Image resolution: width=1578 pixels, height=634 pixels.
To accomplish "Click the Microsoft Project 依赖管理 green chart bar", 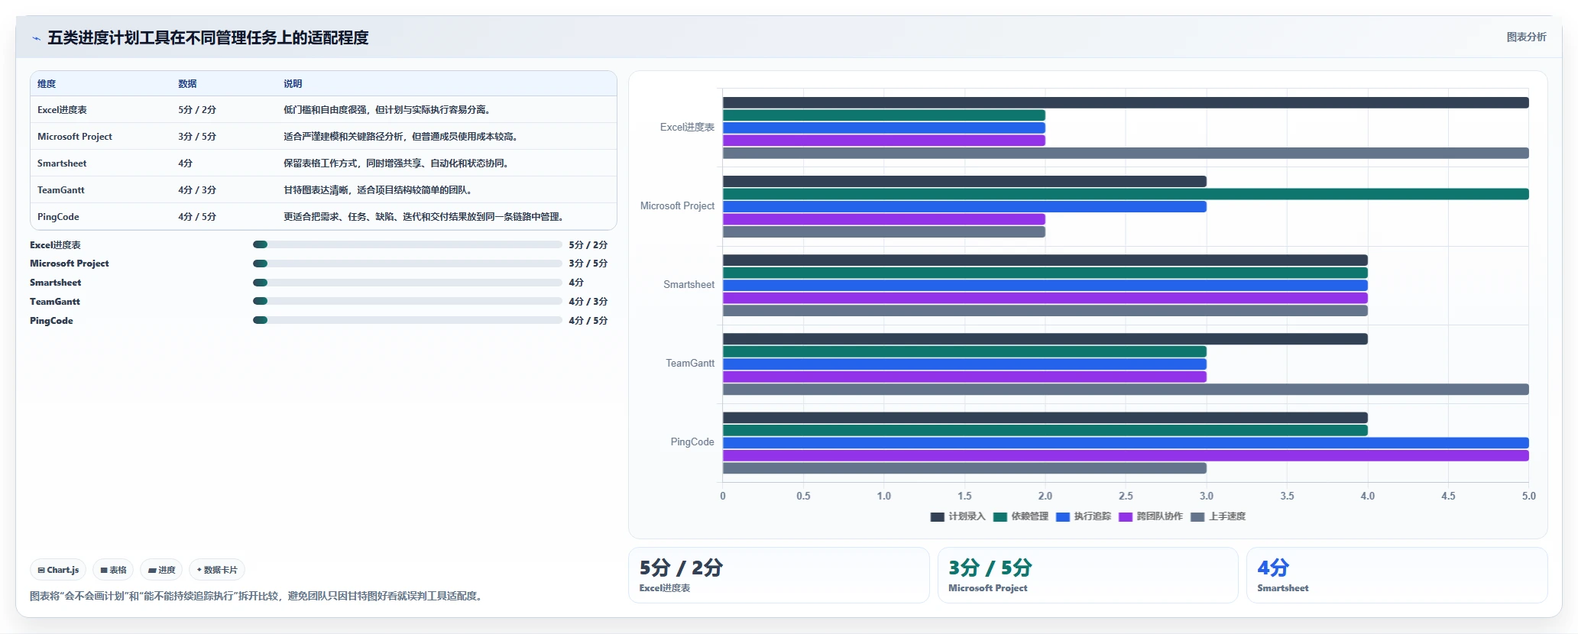I will pyautogui.click(x=1126, y=194).
